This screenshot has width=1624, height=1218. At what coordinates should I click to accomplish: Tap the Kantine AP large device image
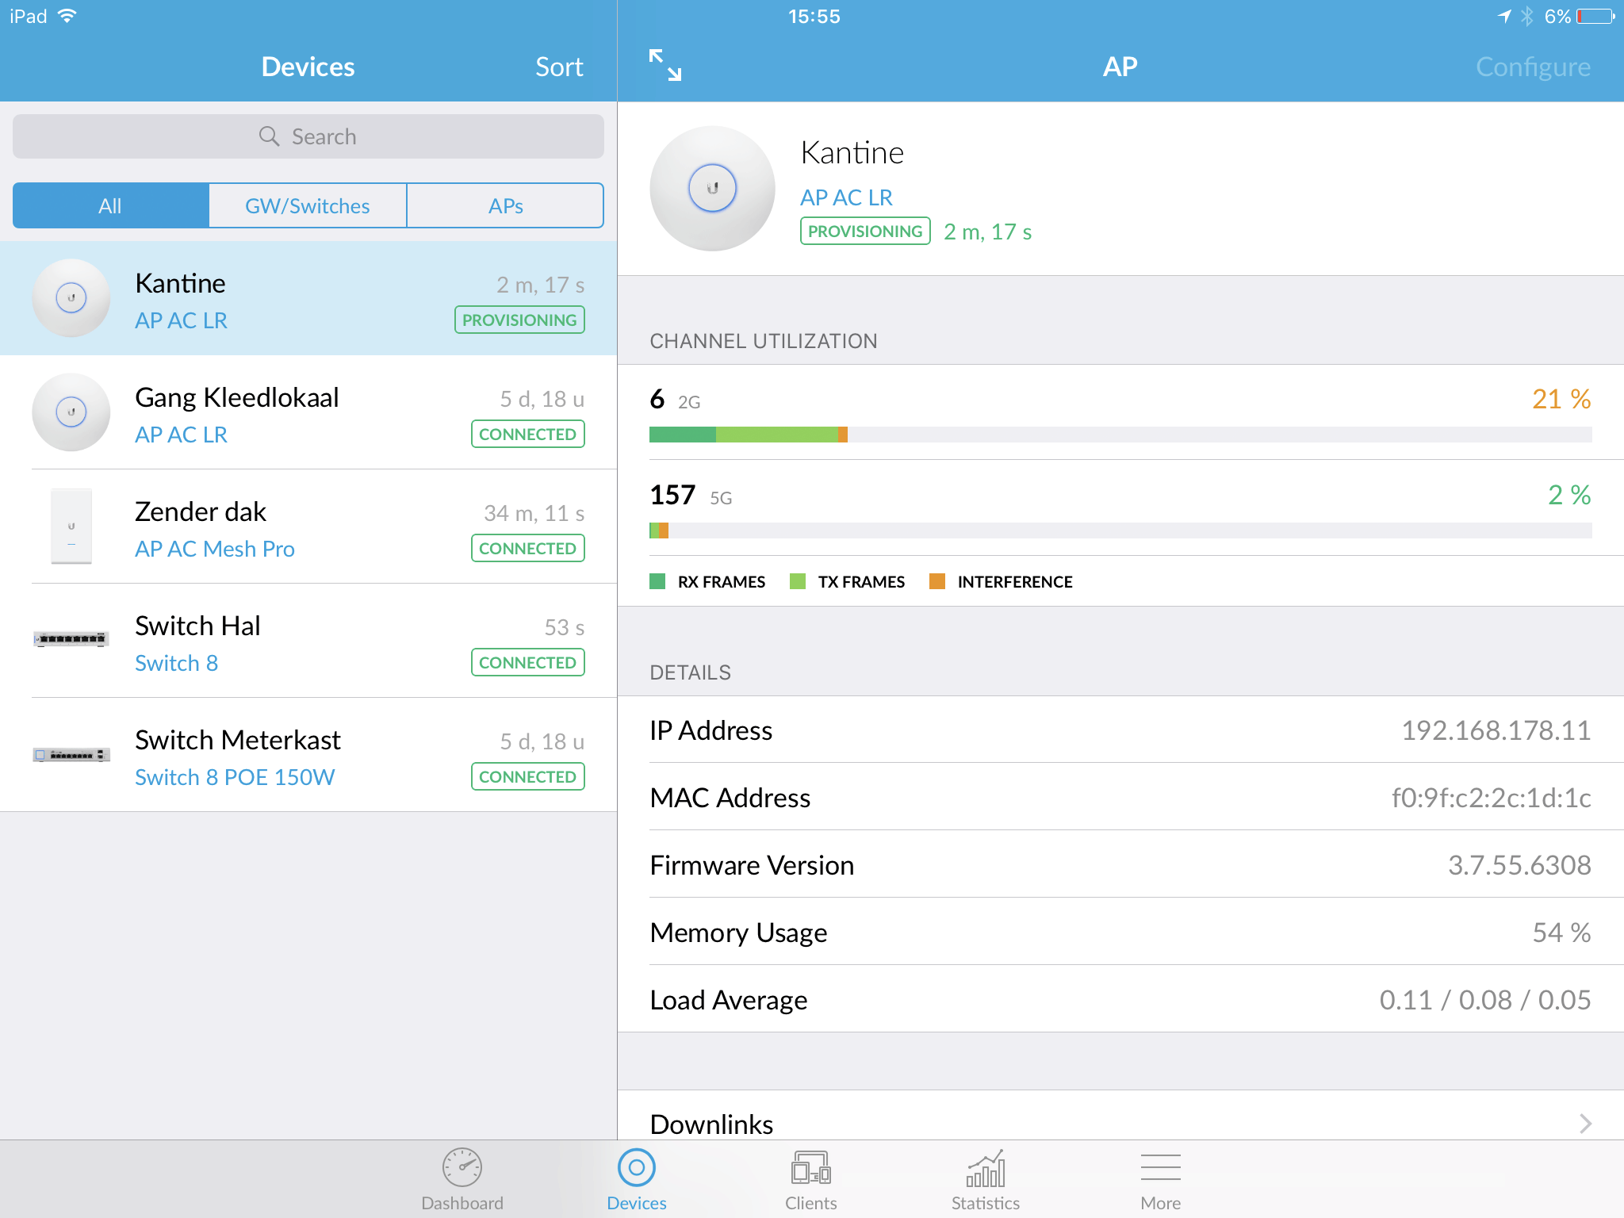click(x=712, y=189)
